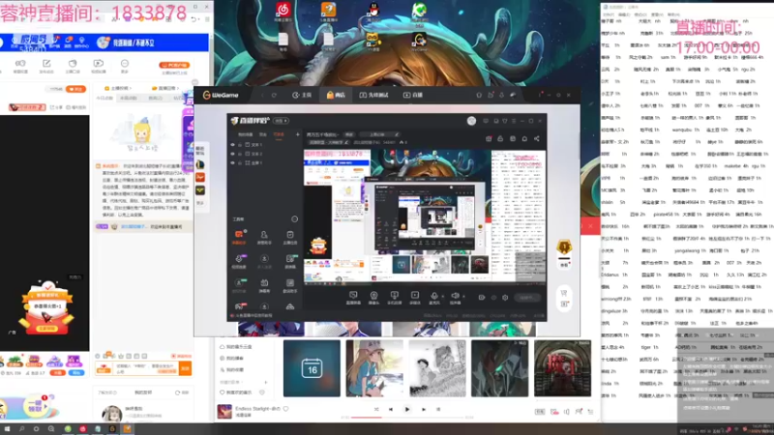
Task: Toggle visibility eye of the first scene source
Action: pyautogui.click(x=232, y=145)
